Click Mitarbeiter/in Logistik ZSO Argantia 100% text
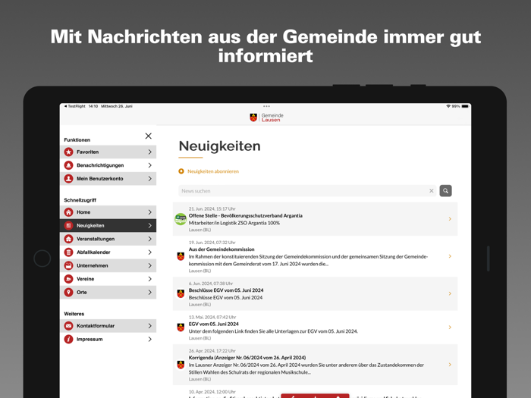 [234, 223]
